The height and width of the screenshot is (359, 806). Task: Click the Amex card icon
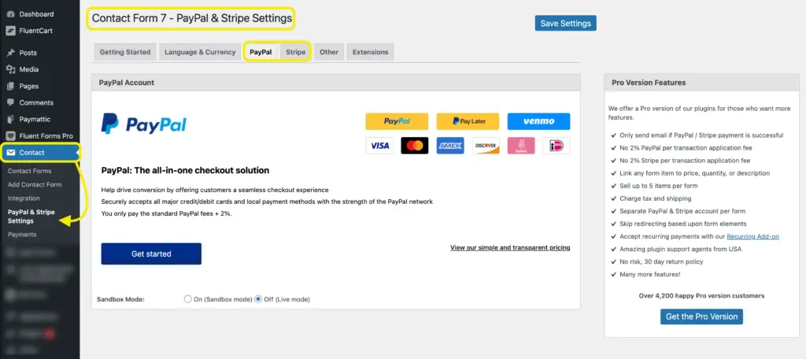450,146
